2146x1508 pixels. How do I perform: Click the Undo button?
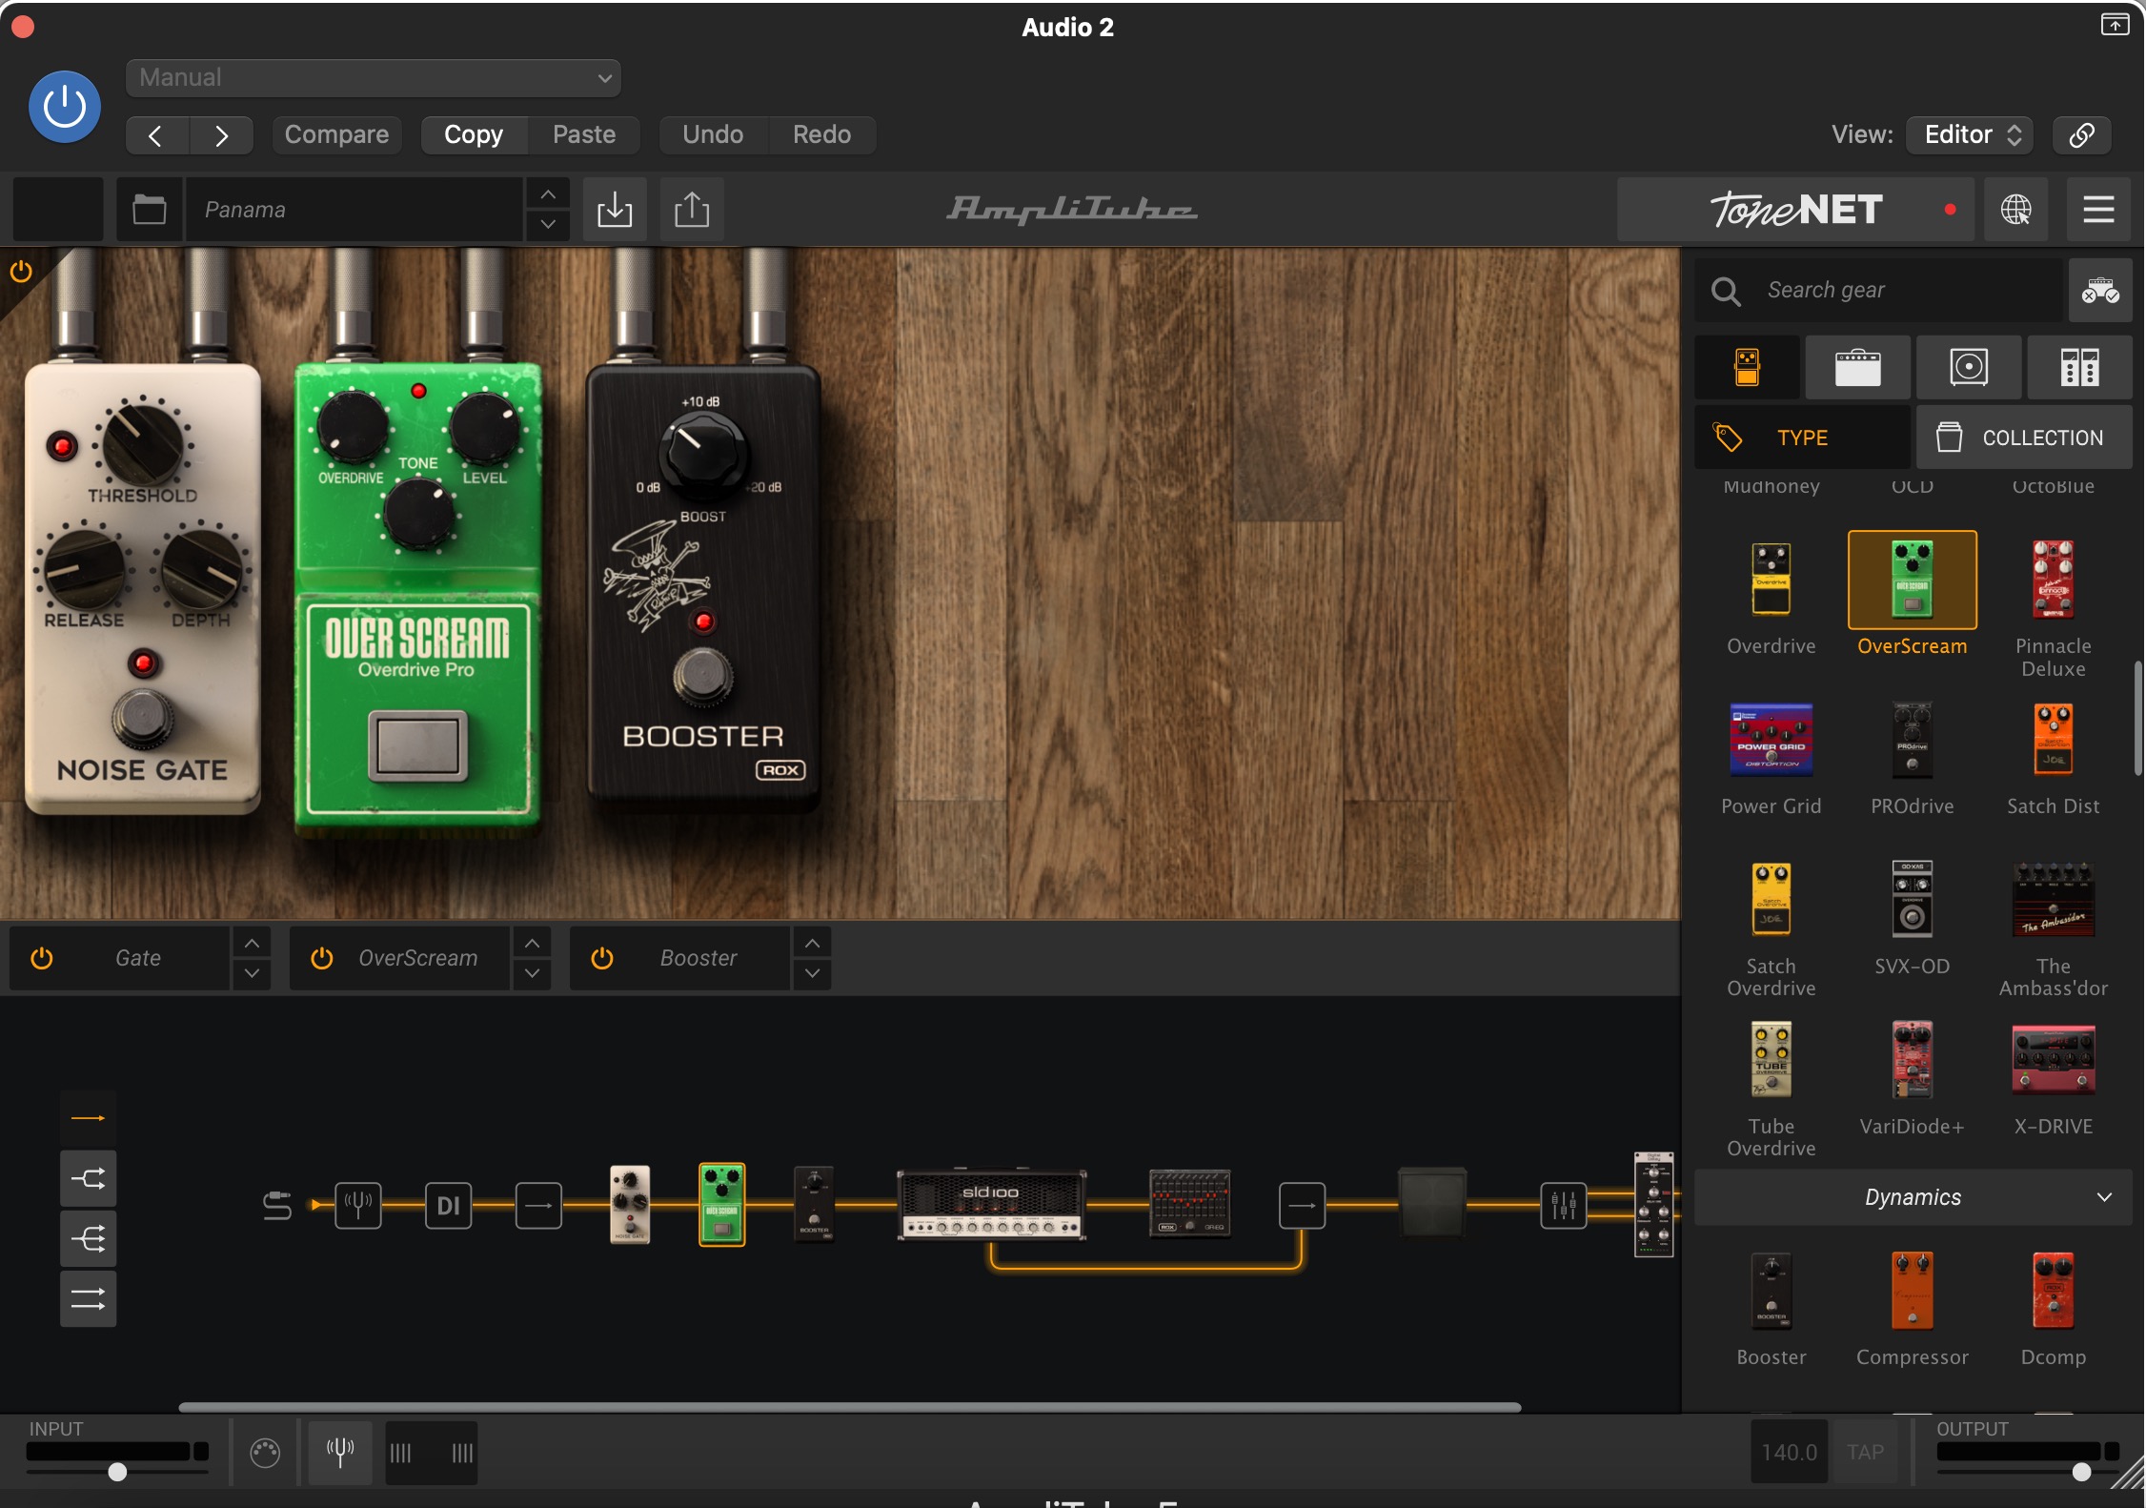713,134
